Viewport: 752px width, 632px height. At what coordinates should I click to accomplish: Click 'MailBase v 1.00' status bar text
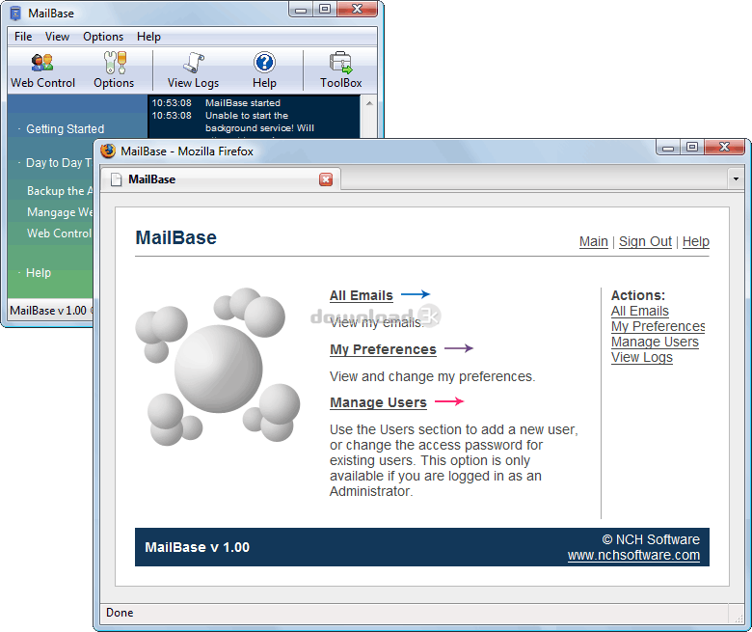click(x=48, y=311)
